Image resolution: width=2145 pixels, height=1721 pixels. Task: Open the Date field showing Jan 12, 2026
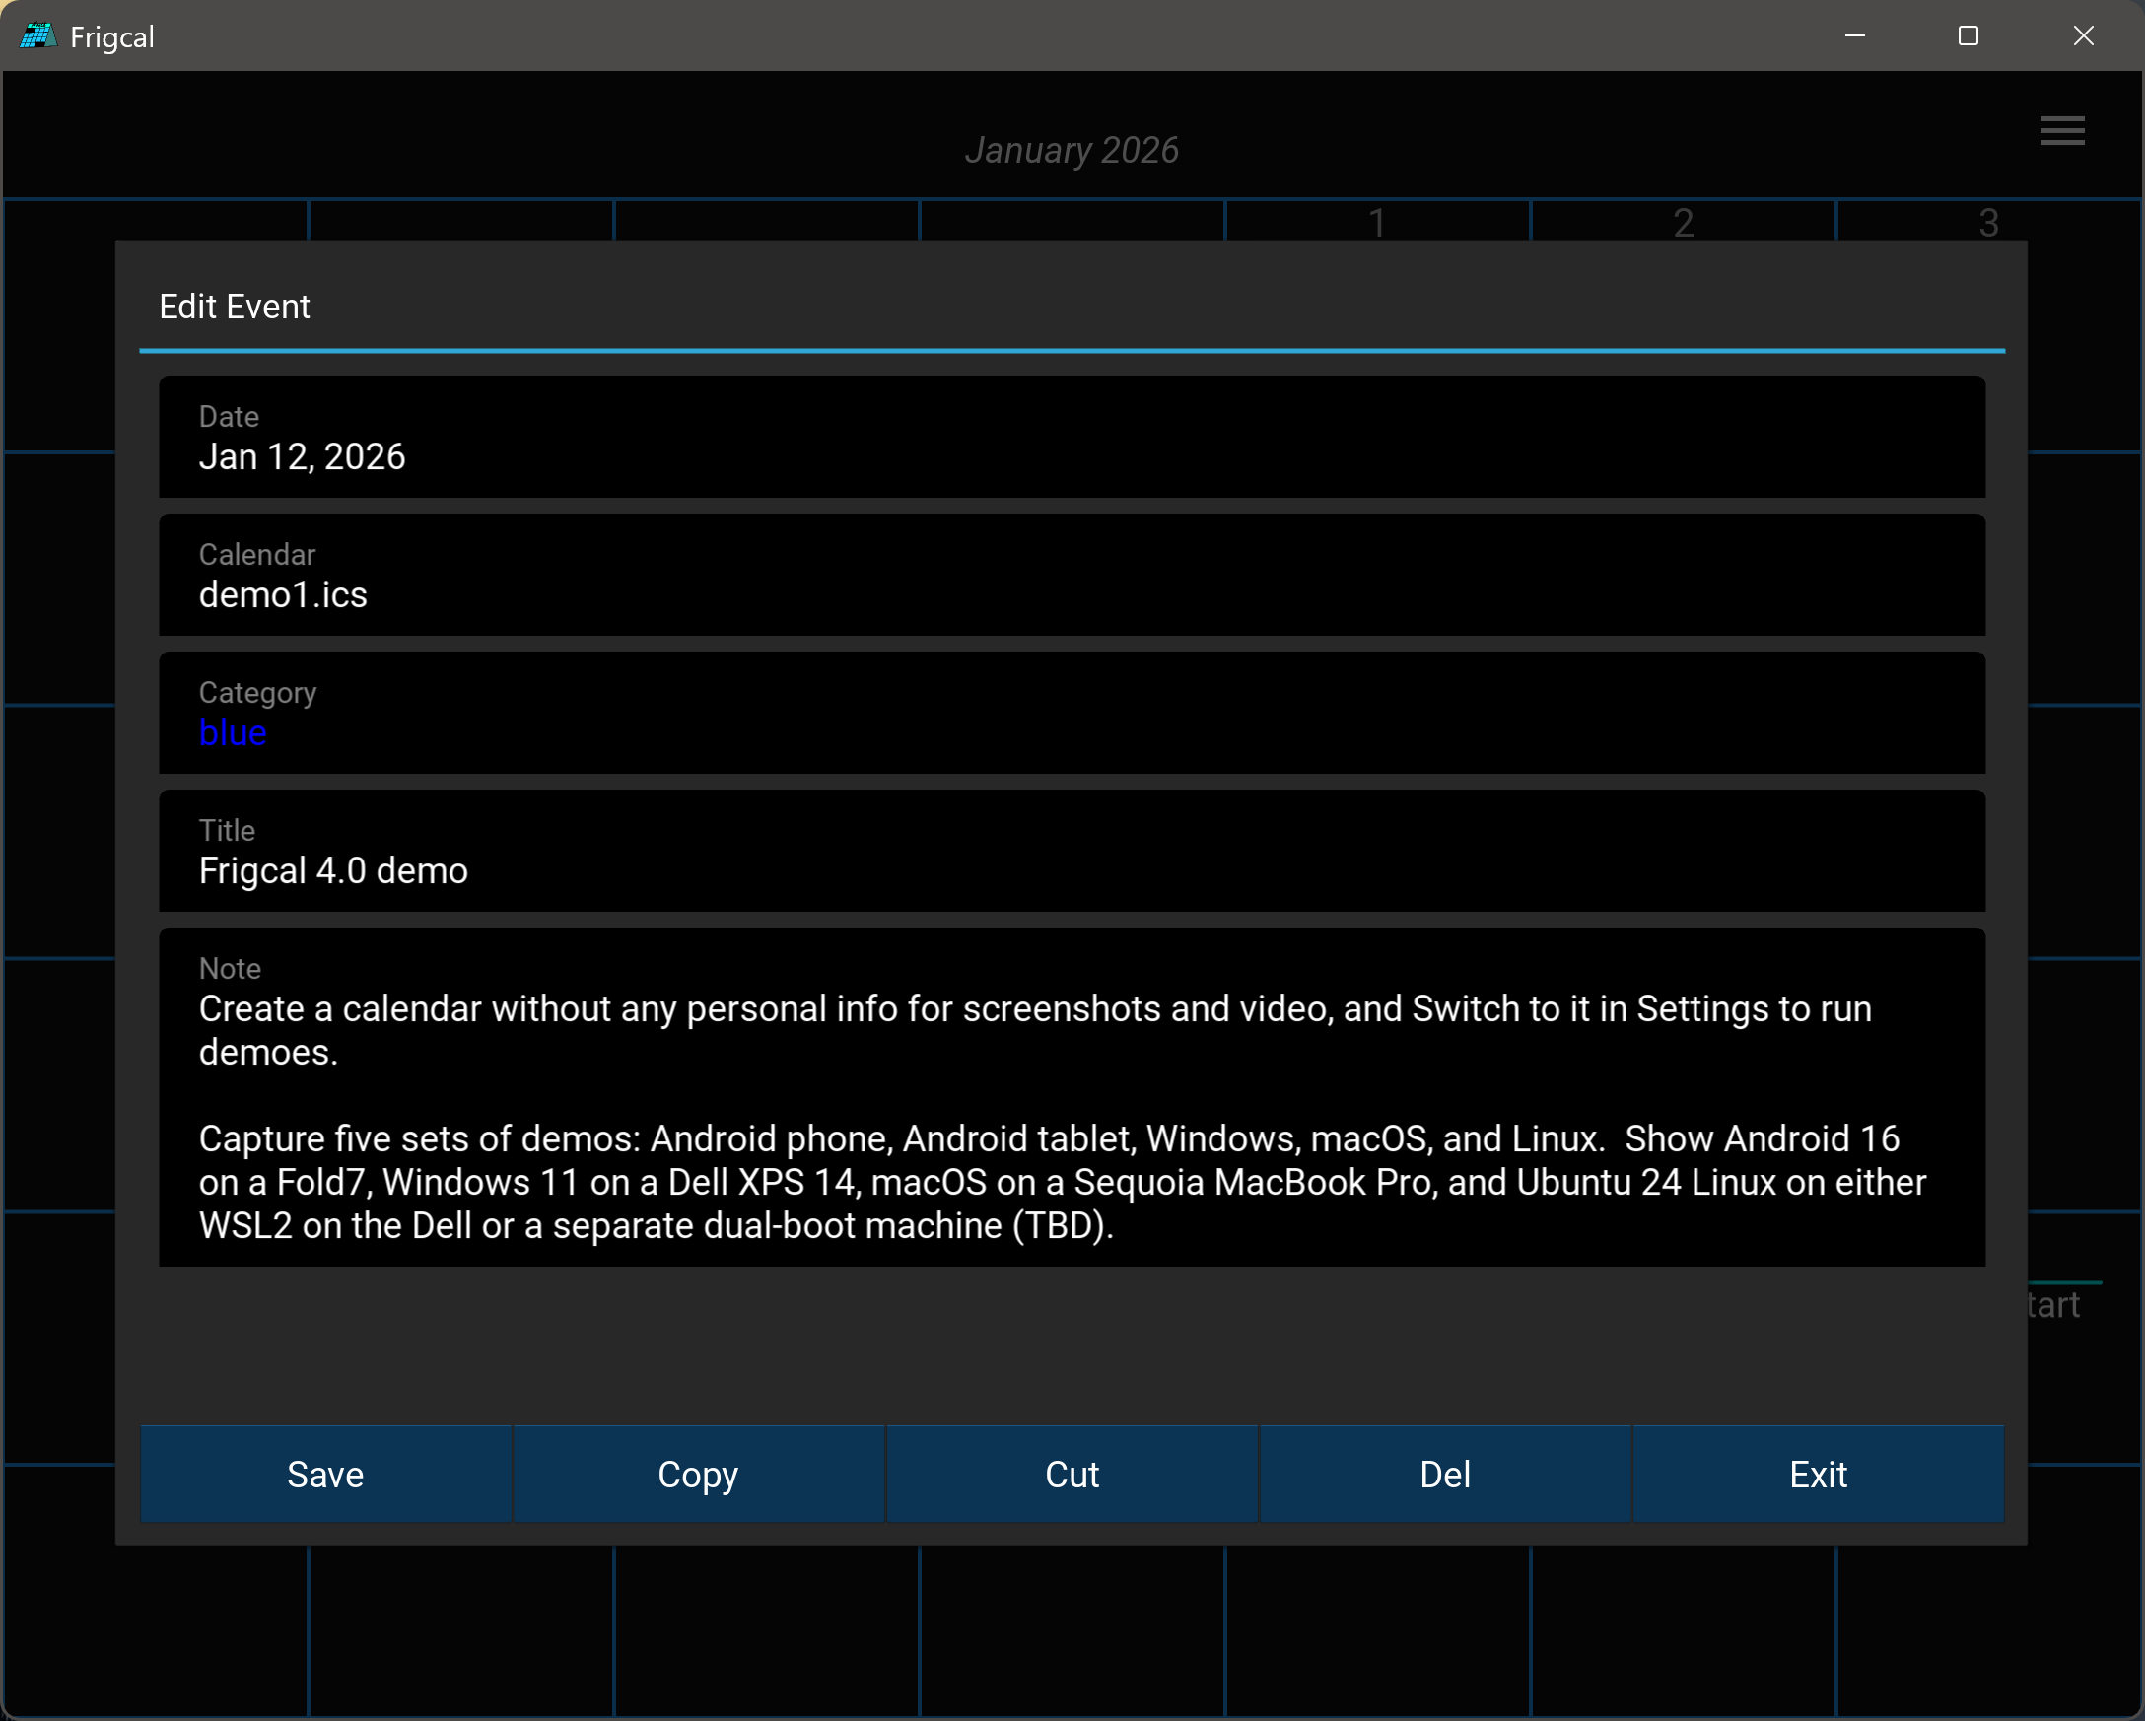coord(1072,437)
